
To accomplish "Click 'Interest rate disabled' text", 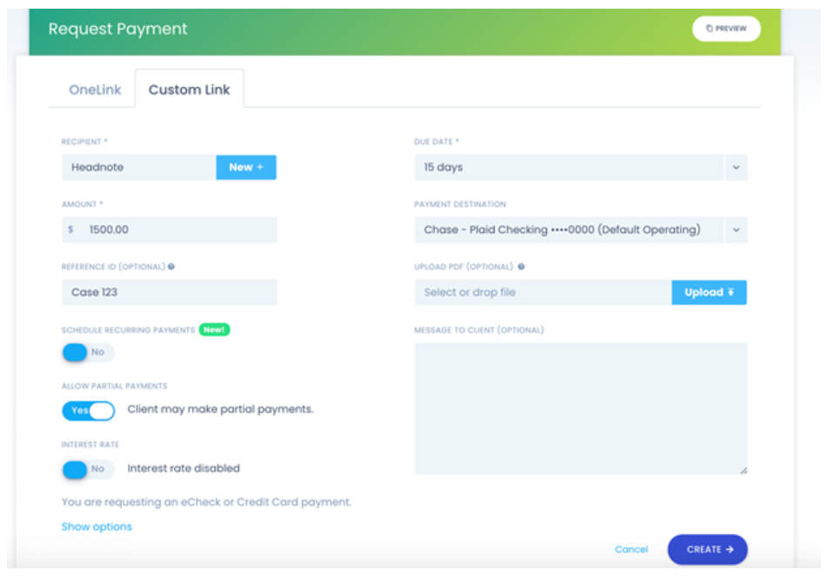I will 184,468.
